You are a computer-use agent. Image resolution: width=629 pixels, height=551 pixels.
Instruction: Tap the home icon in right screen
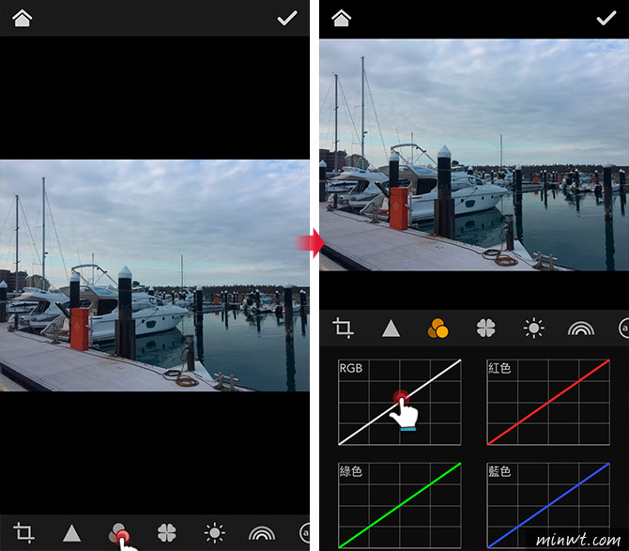[342, 19]
